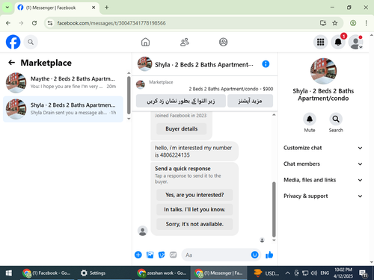Open the Maythe conversation
Image resolution: width=374 pixels, height=280 pixels.
tap(63, 83)
